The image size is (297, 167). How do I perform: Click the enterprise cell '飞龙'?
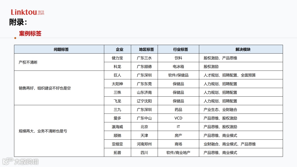point(117,101)
